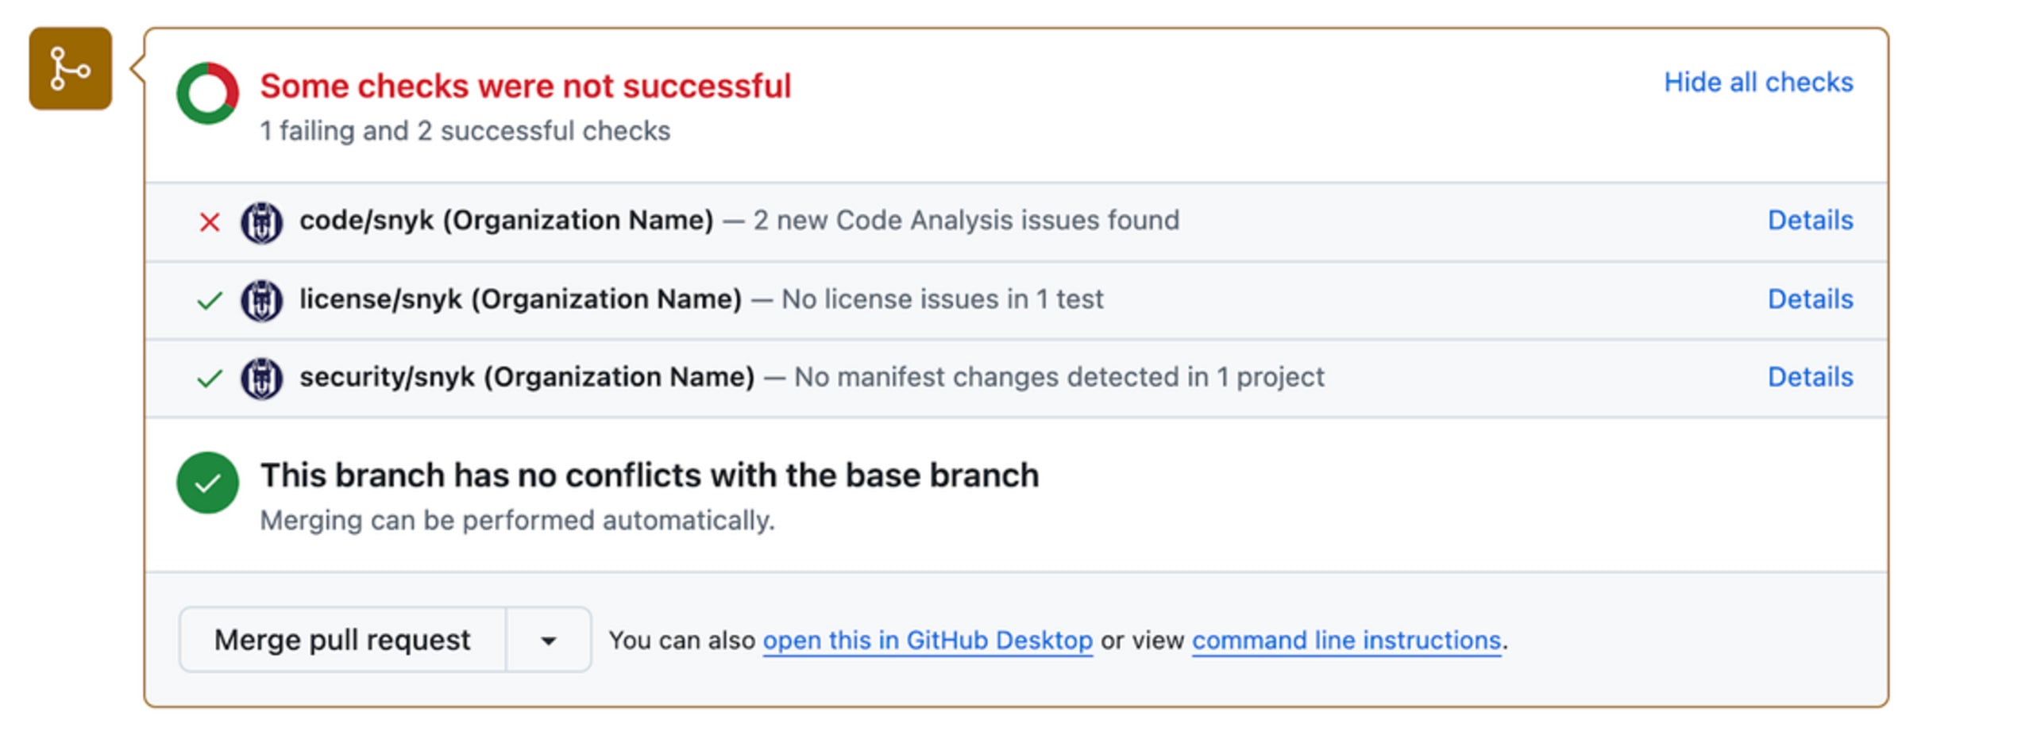Click the Snyk avatar beside license/snyk
Image resolution: width=2033 pixels, height=735 pixels.
point(261,301)
